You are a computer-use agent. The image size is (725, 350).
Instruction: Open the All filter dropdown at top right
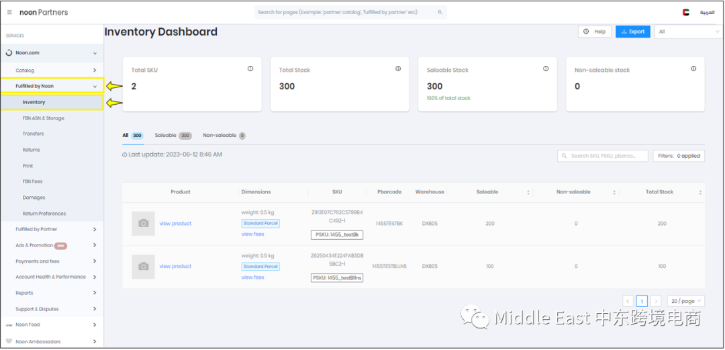coord(688,32)
